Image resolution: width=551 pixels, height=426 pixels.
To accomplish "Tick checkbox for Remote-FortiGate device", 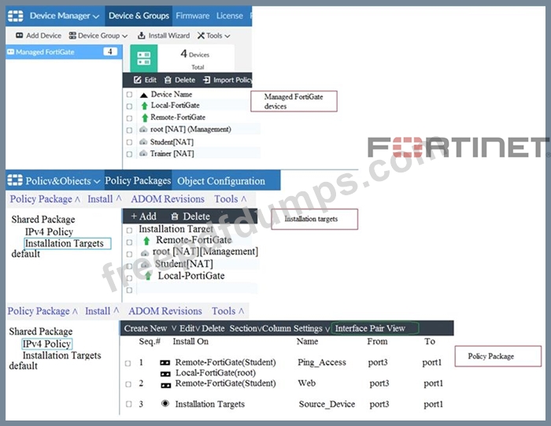I will coord(129,118).
